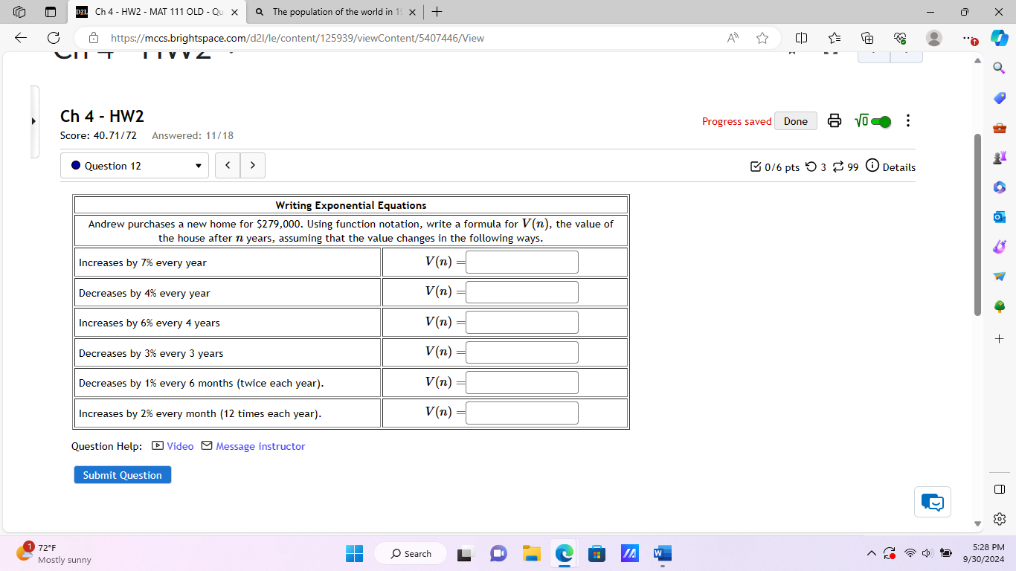Open three-dot options menu beside Done
Image resolution: width=1016 pixels, height=571 pixels.
pos(907,121)
